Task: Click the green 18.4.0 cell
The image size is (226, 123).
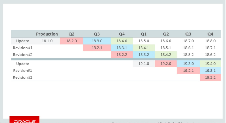Action: [x=122, y=41]
